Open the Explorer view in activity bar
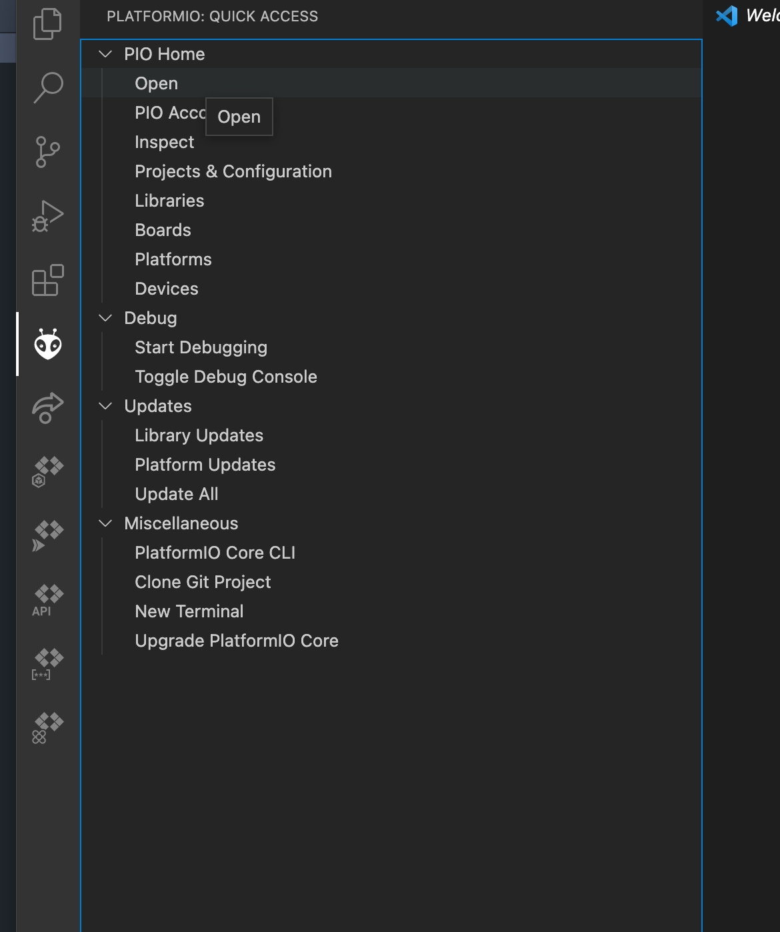The height and width of the screenshot is (932, 780). [47, 24]
